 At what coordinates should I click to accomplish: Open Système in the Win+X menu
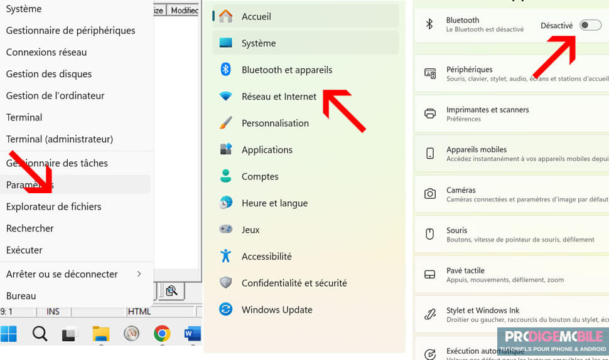[24, 9]
